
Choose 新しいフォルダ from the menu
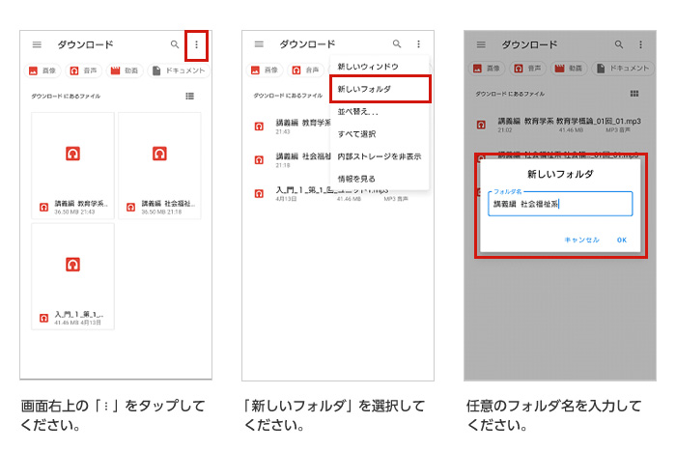coord(380,89)
